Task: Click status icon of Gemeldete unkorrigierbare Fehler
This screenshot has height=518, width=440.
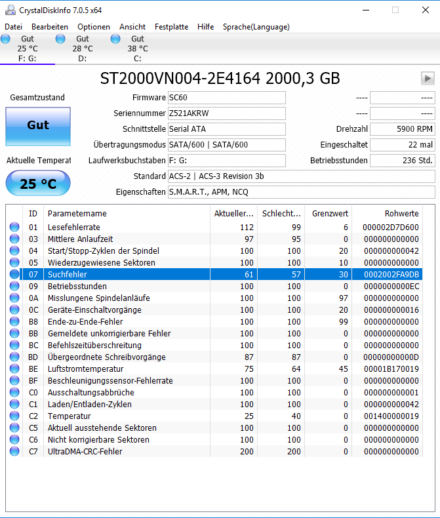Action: tap(14, 333)
